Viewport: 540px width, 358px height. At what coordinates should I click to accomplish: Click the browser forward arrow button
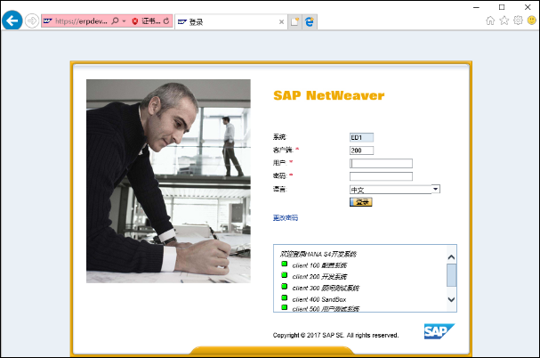pyautogui.click(x=32, y=21)
